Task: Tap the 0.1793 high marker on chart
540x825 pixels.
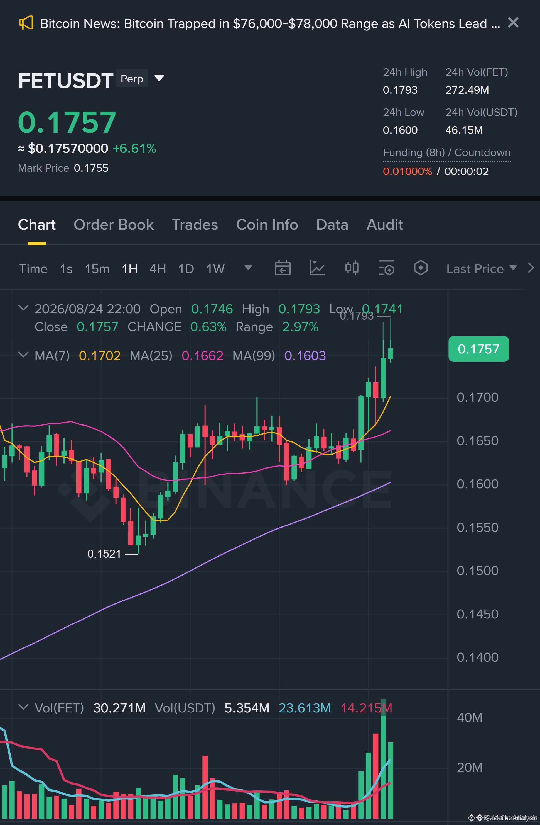Action: (357, 316)
